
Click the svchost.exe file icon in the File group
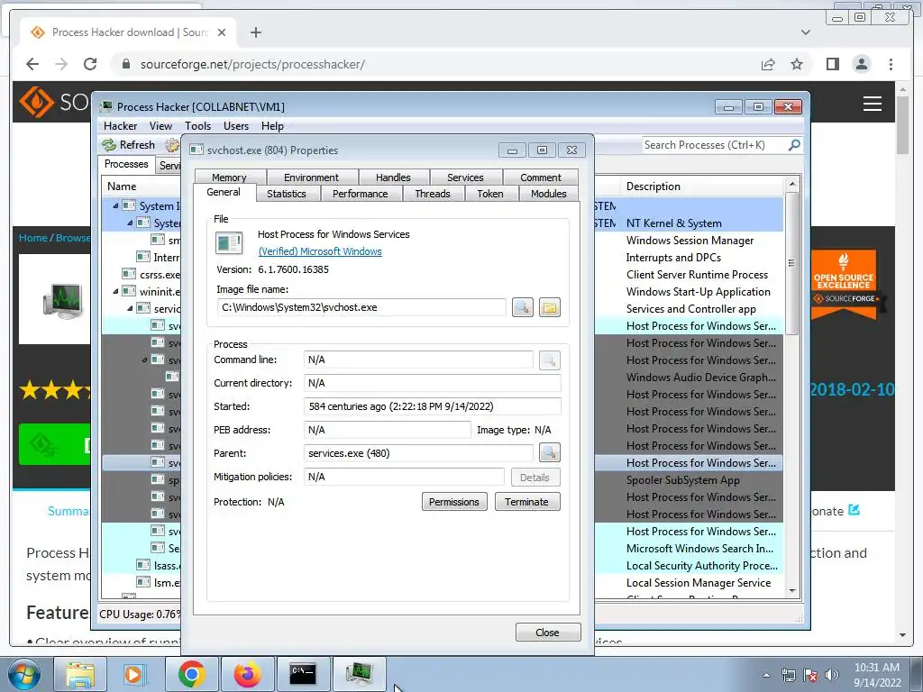click(229, 242)
